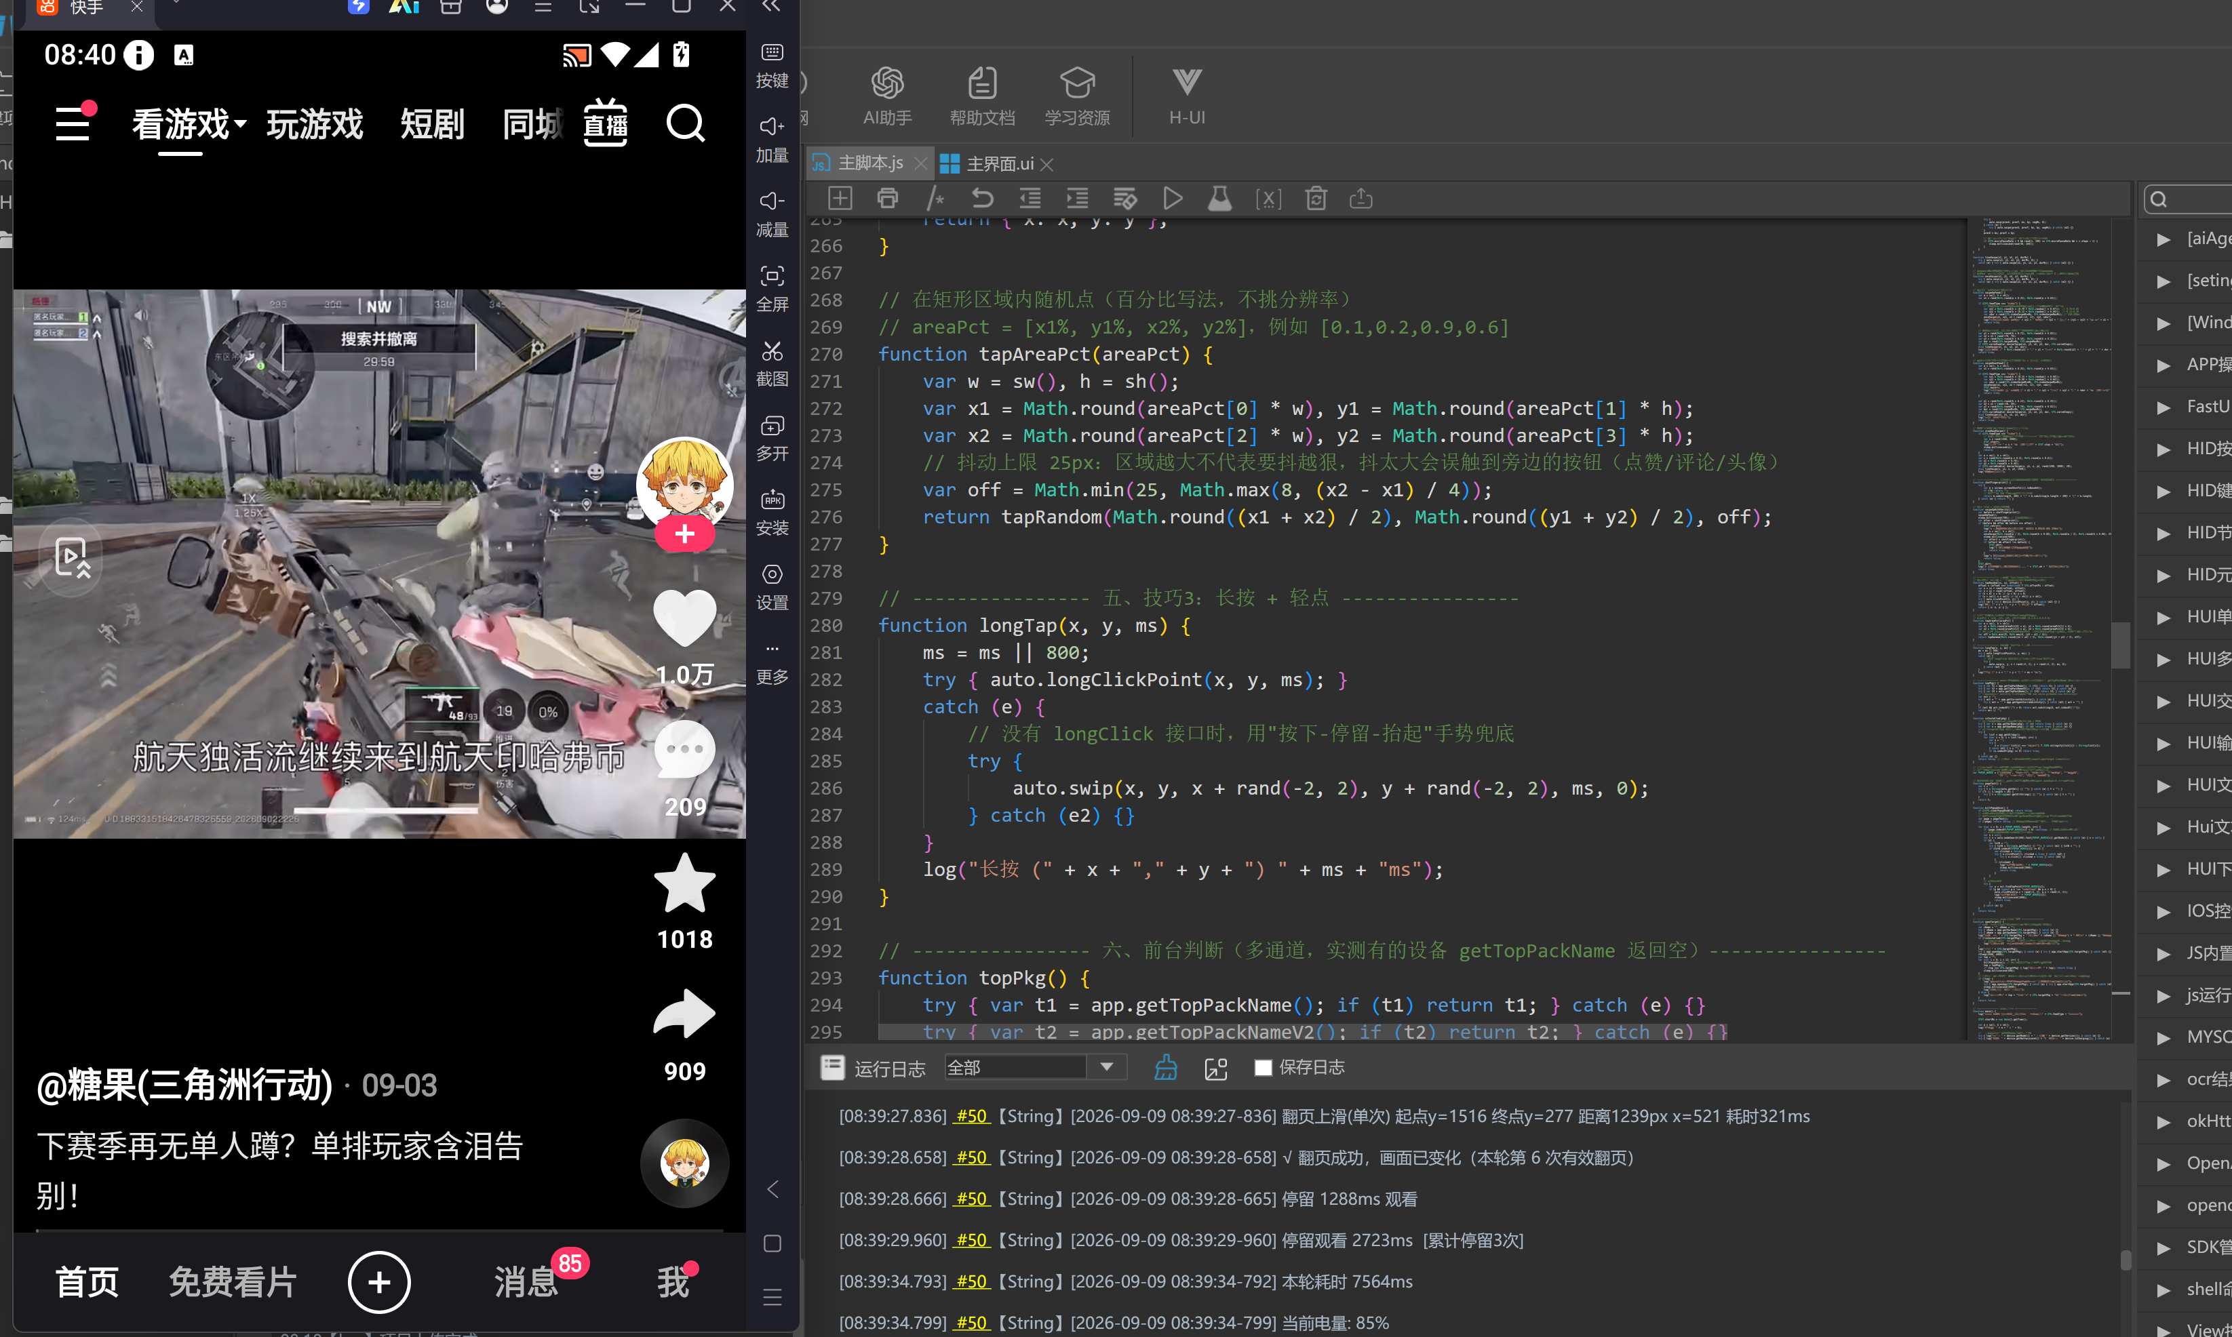Open 学习资源 learning resources
This screenshot has width=2232, height=1337.
coord(1077,96)
